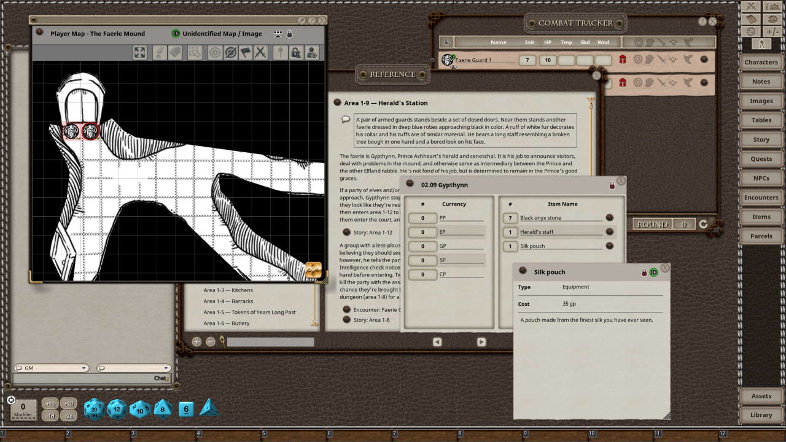Click the next round arrow in Combat Tracker

tap(704, 225)
